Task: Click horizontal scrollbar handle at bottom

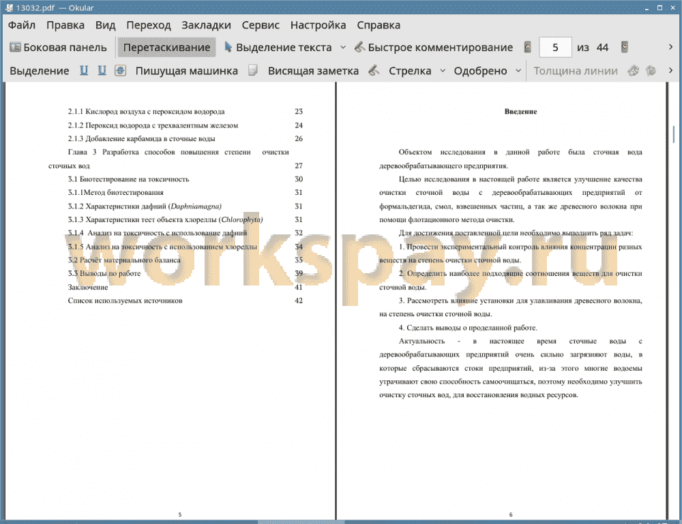Action: click(301, 522)
